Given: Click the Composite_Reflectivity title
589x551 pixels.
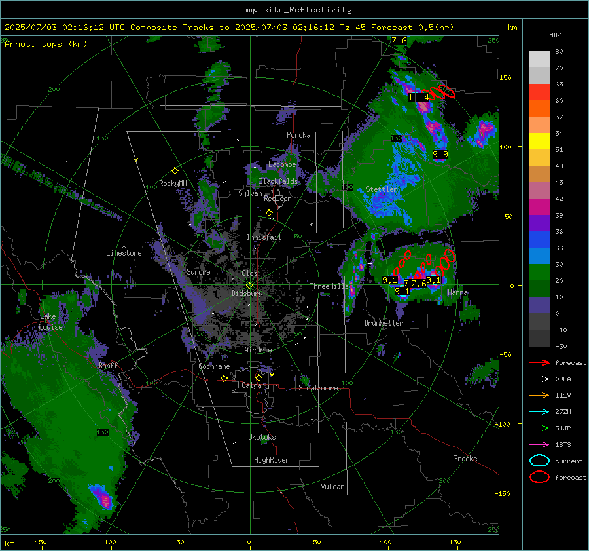Looking at the screenshot, I should coord(294,10).
